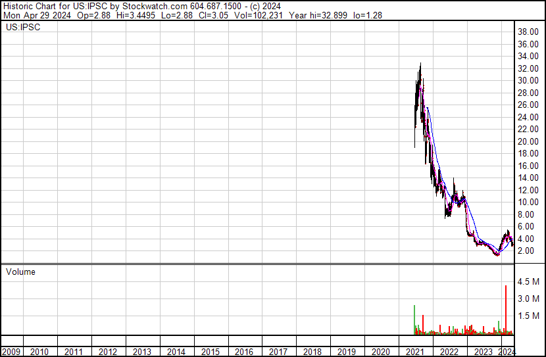The image size is (546, 357).
Task: Click the 2009 year label on timeline
Action: 11,352
